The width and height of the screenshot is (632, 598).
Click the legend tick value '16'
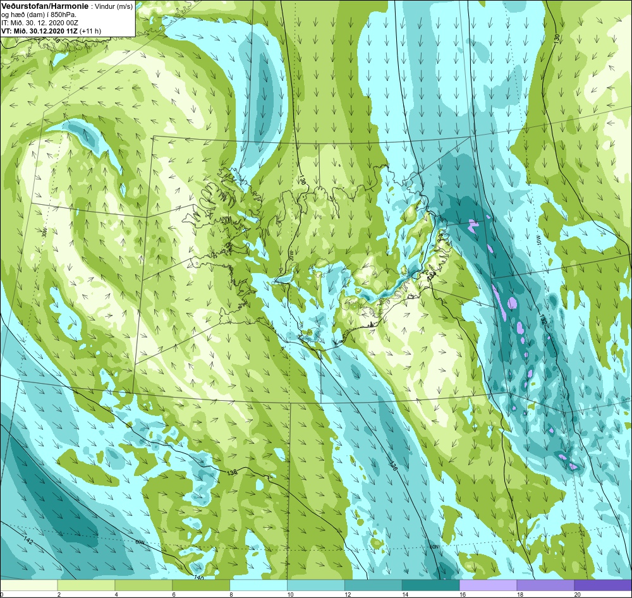[x=463, y=594]
